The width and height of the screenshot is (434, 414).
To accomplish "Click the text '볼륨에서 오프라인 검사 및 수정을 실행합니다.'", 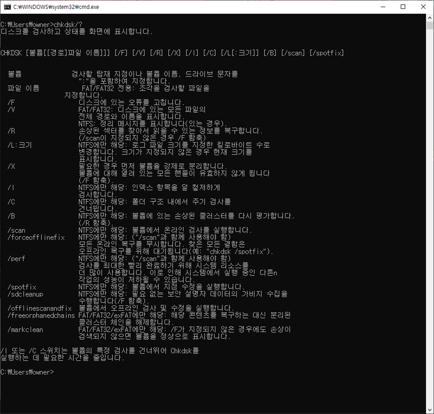I will pos(157,308).
